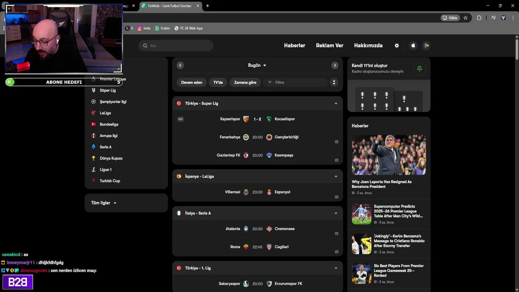Click TV icon on Villarreal match row
519x292 pixels.
pyautogui.click(x=337, y=197)
